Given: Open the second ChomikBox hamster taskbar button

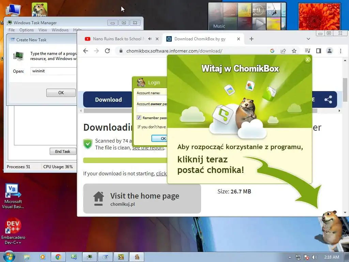Looking at the screenshot, I should click(x=137, y=257).
